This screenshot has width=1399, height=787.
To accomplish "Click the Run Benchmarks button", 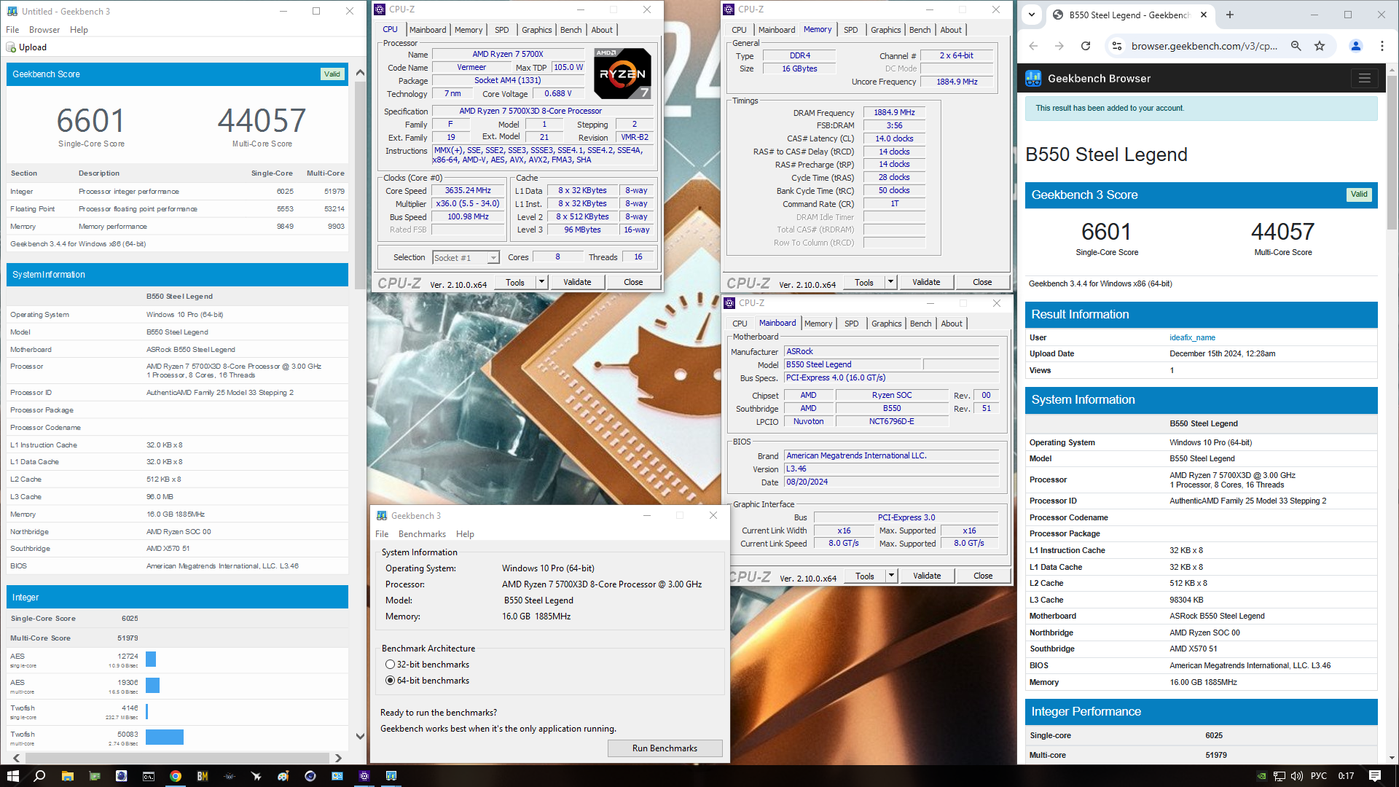I will 665,748.
